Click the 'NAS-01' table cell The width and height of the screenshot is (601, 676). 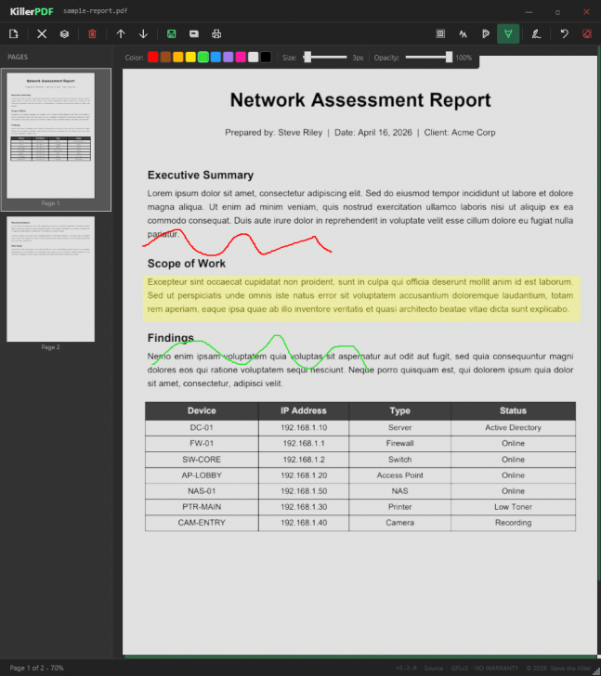tap(202, 491)
